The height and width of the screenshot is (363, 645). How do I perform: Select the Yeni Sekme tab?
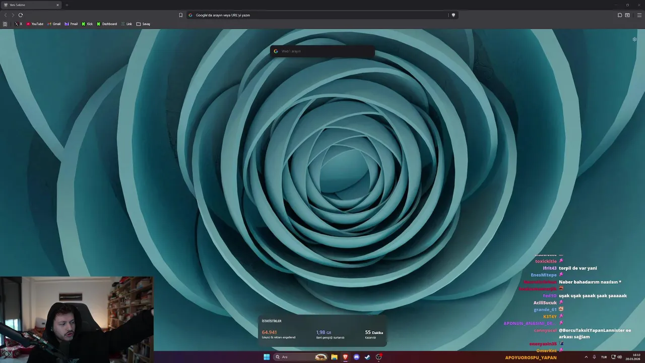31,5
